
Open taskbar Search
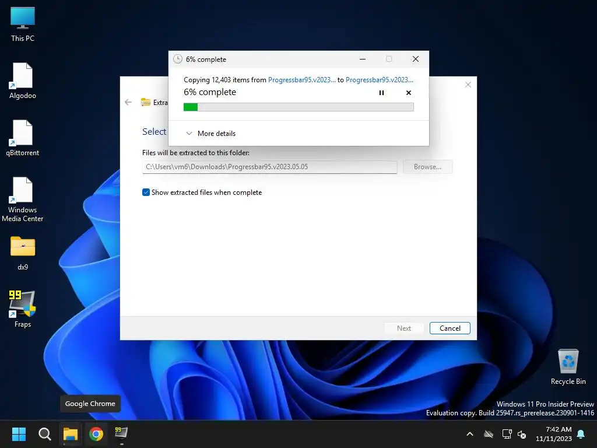pyautogui.click(x=44, y=434)
